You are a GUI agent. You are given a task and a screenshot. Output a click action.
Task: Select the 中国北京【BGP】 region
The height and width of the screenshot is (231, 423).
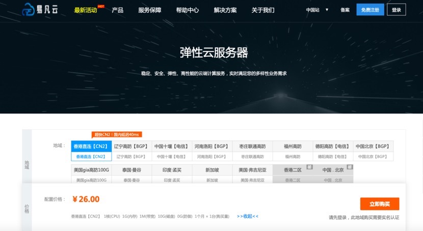373,146
